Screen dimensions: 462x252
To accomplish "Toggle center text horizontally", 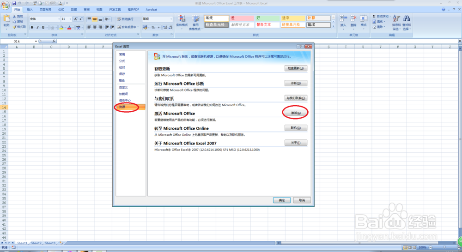I will (x=95, y=27).
